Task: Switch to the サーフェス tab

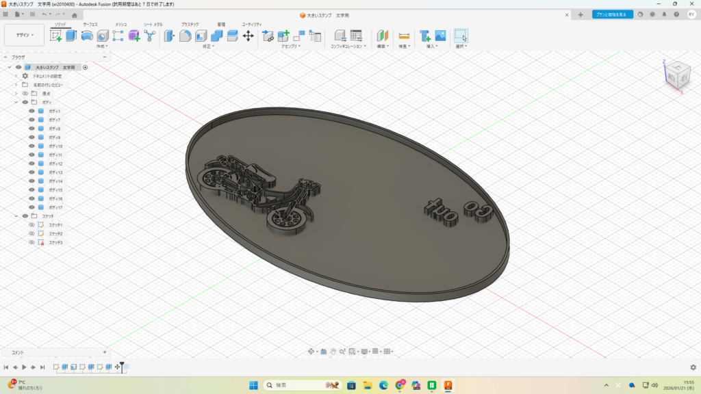Action: click(x=90, y=24)
